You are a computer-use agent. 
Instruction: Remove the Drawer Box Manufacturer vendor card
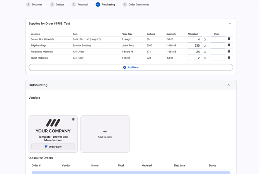73,119
